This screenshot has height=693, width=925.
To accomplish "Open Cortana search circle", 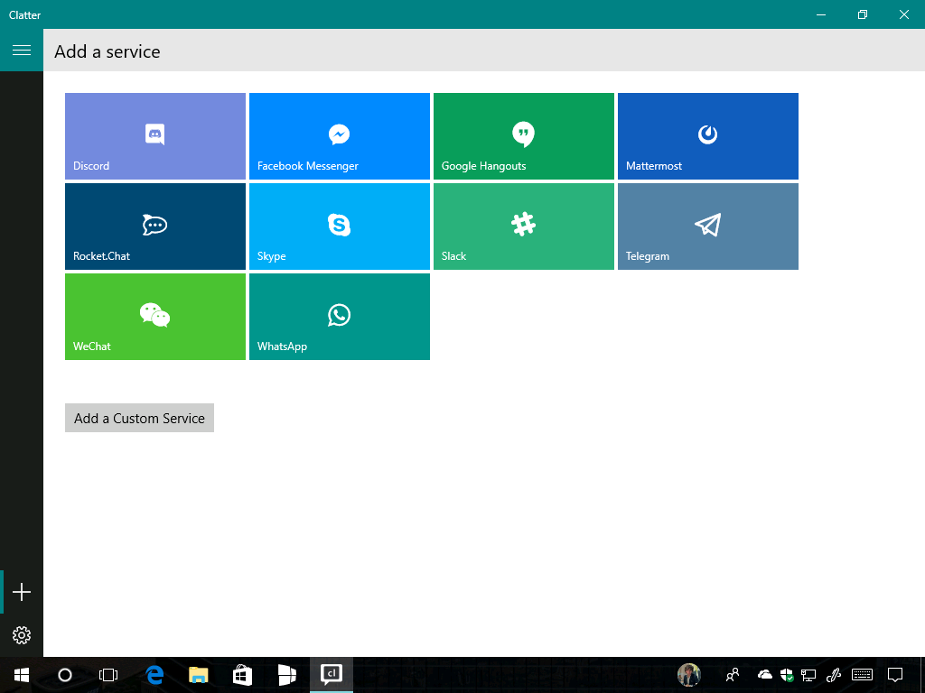I will (x=65, y=675).
